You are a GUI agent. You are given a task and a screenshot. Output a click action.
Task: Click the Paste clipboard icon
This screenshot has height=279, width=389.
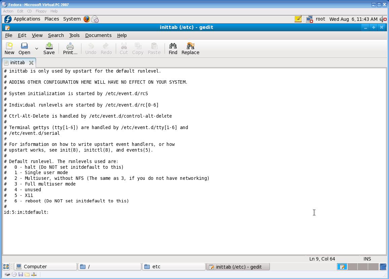[x=154, y=48]
